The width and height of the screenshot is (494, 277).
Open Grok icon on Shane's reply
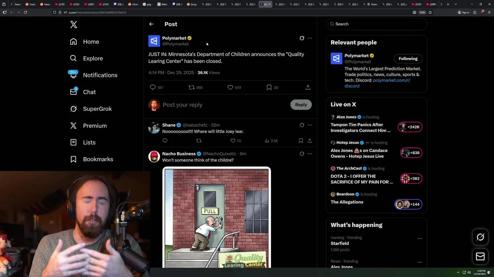pos(302,125)
